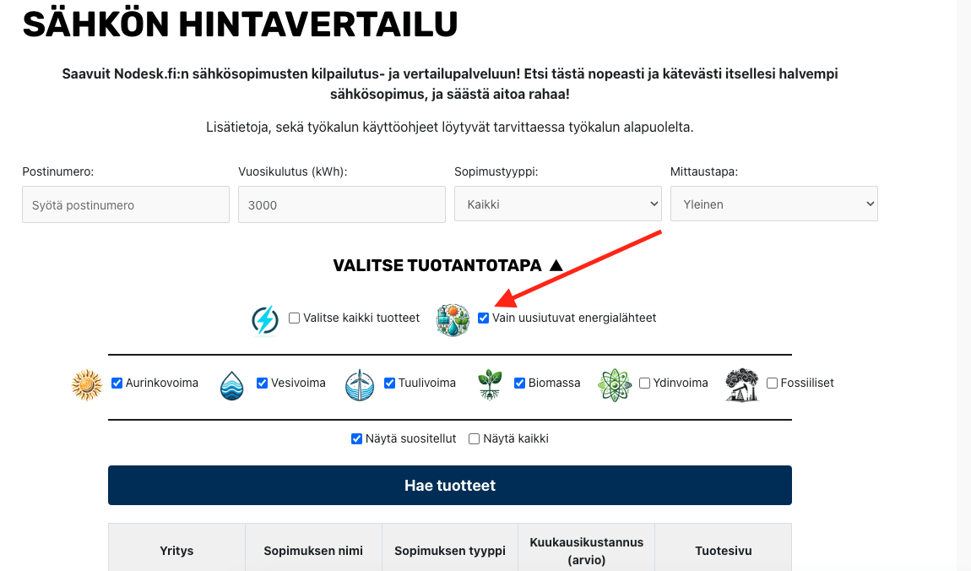Tick the Fossiiliset checkbox
Viewport: 971px width, 571px height.
tap(773, 383)
